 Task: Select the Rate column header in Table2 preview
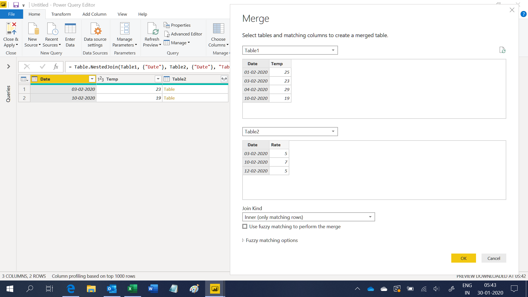coord(279,145)
